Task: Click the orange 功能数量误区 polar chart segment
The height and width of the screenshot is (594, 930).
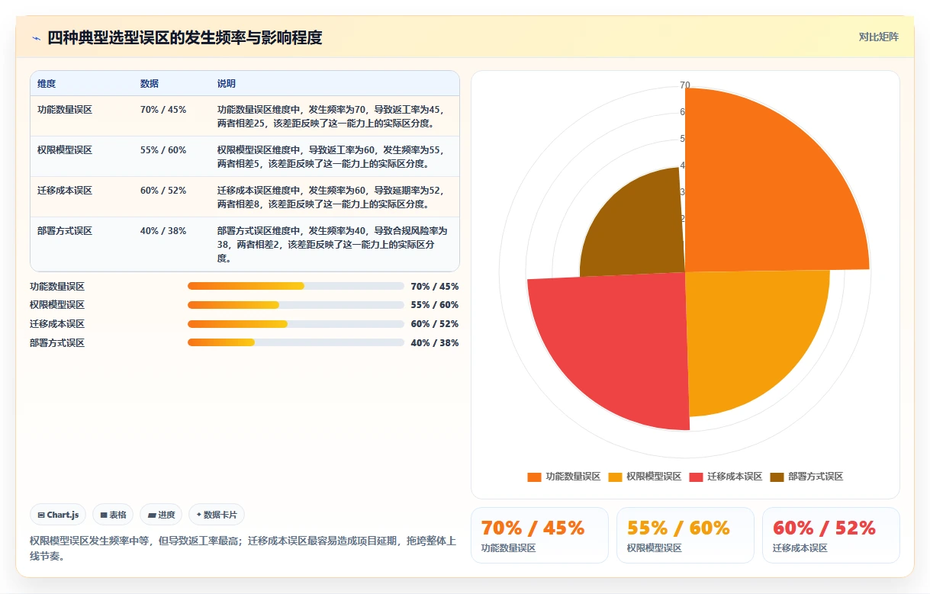Action: tap(763, 191)
